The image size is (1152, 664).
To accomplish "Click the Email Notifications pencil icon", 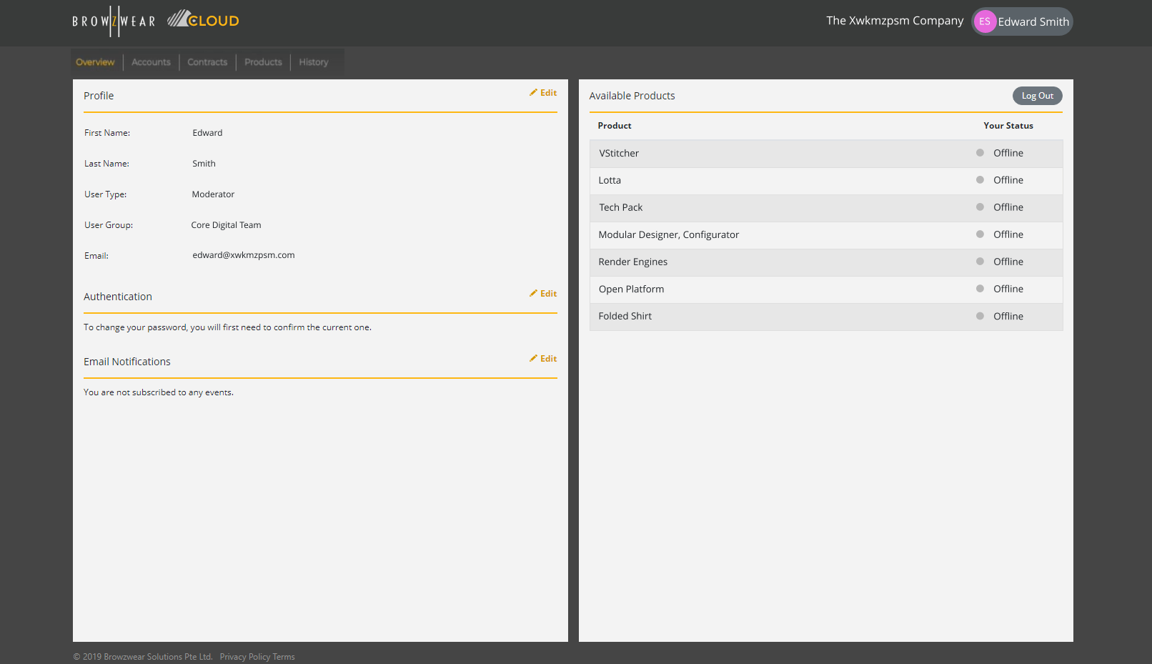I will 533,358.
